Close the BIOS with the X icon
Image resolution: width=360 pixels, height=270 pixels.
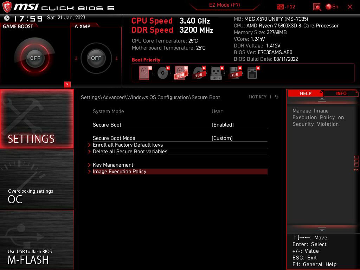(350, 7)
